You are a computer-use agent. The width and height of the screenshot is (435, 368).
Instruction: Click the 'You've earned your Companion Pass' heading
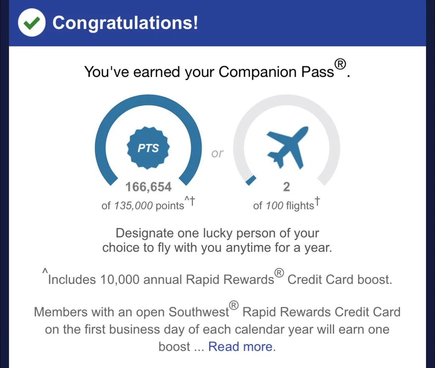(x=209, y=72)
